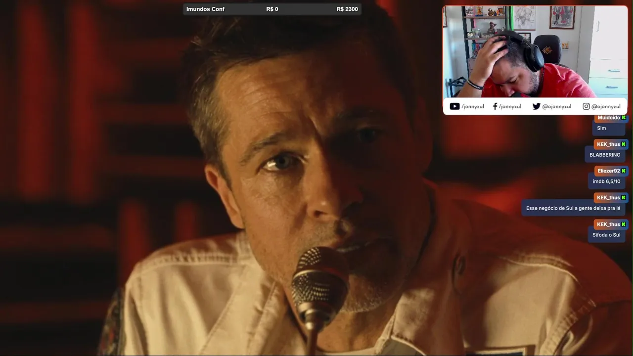Click the 'Sifoda o Sul' chat message

coord(606,235)
